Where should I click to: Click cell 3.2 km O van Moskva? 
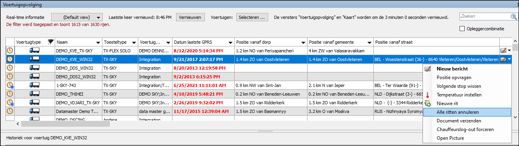(x=340, y=111)
